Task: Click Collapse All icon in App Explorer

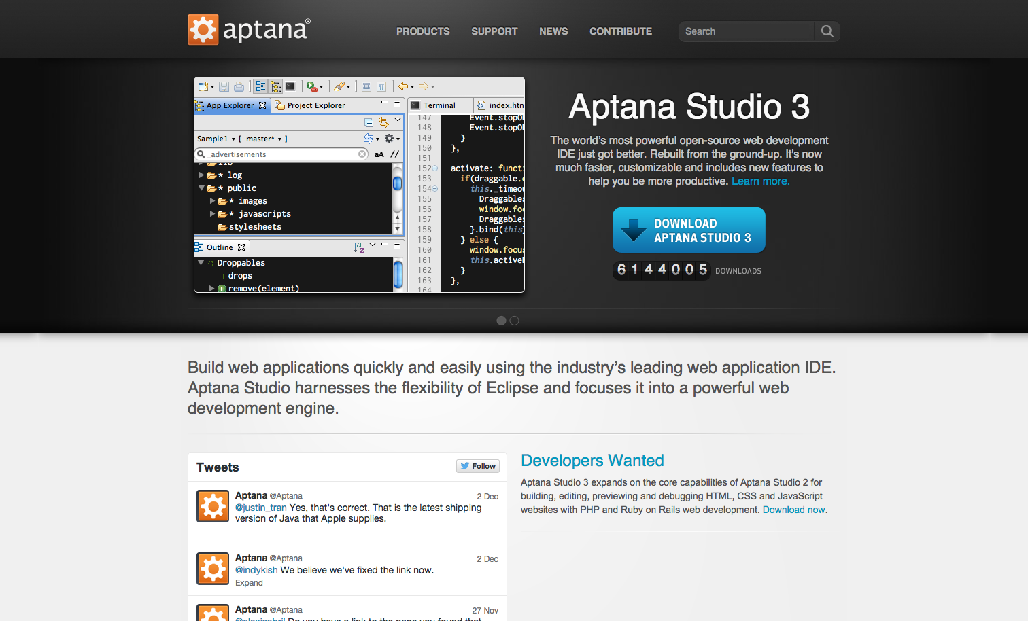Action: [x=369, y=122]
